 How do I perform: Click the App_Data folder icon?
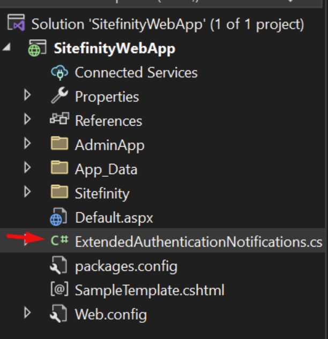pos(59,167)
